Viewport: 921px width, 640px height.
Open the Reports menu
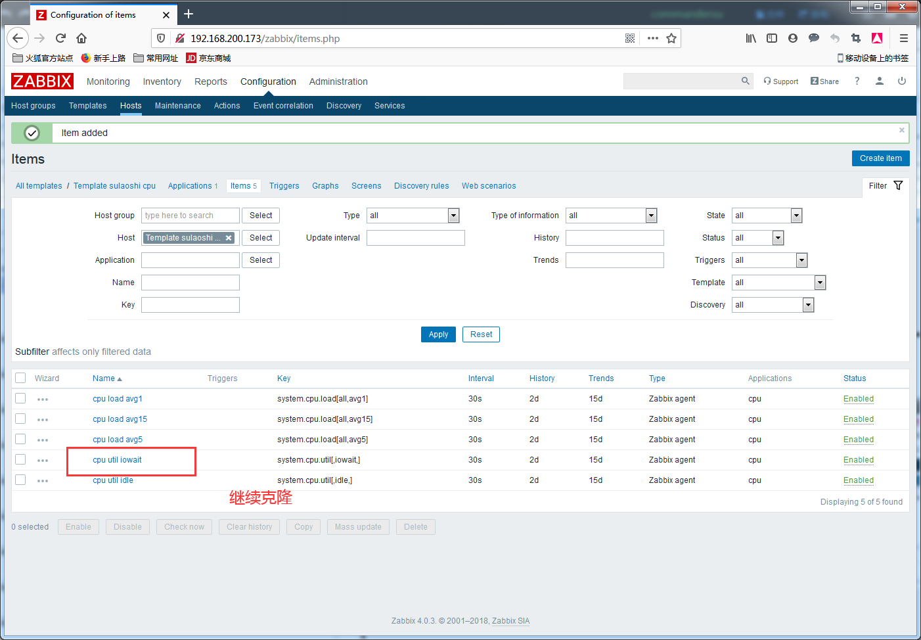[211, 81]
